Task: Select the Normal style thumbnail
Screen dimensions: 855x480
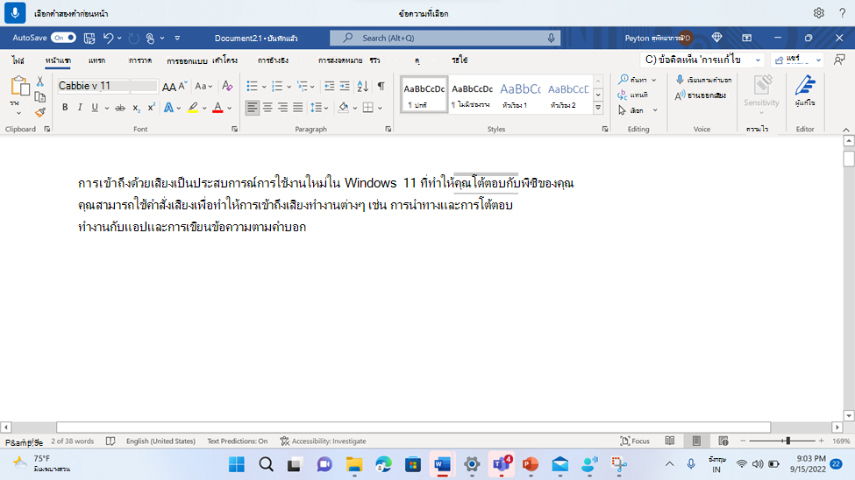Action: (x=424, y=95)
